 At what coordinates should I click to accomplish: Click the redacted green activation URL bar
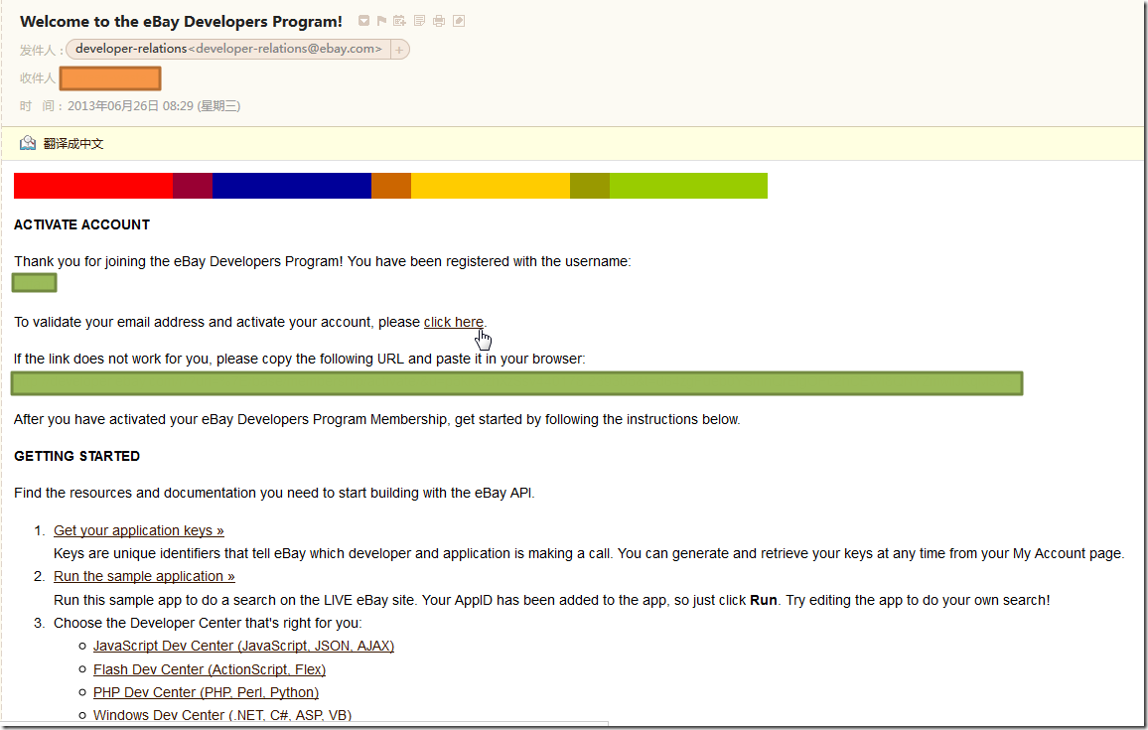click(516, 383)
